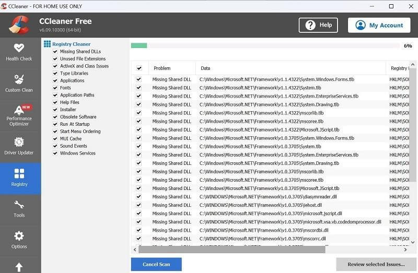Toggle Obsolete Software checkbox
This screenshot has height=273, width=418.
point(55,116)
